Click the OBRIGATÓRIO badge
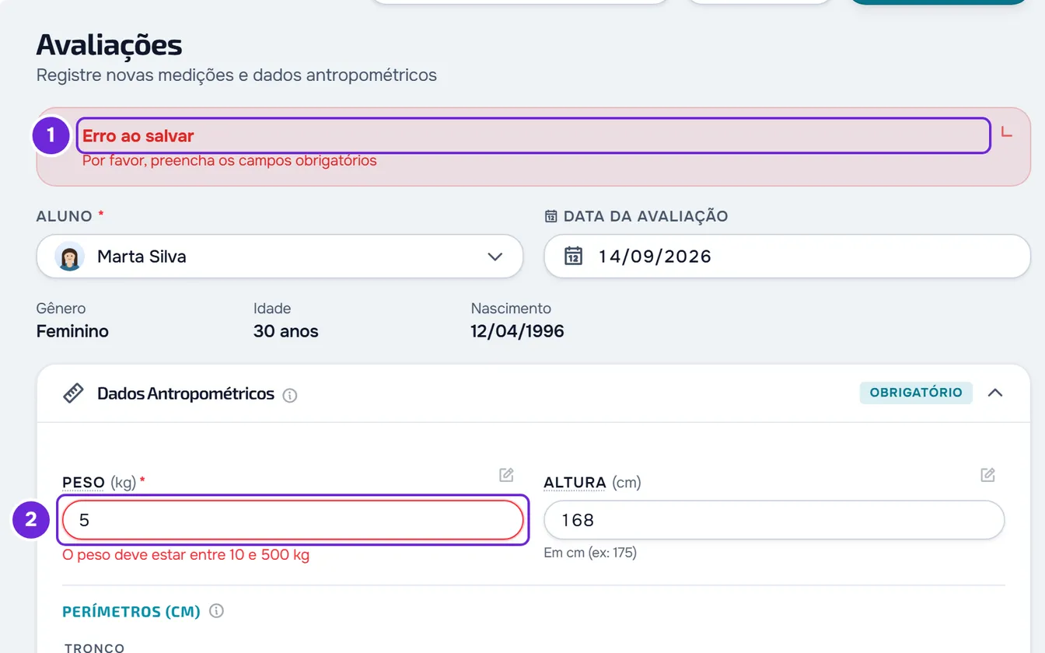The image size is (1045, 653). pos(916,393)
